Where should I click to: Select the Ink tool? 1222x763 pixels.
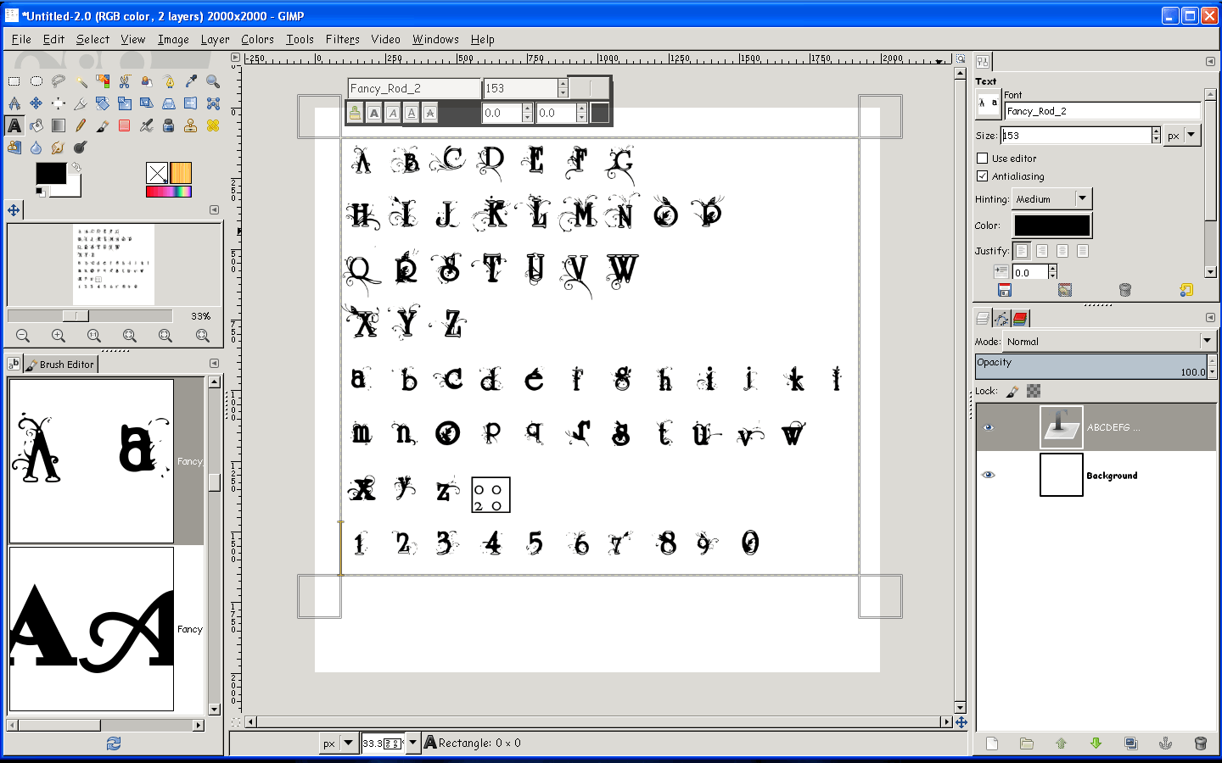[x=169, y=125]
